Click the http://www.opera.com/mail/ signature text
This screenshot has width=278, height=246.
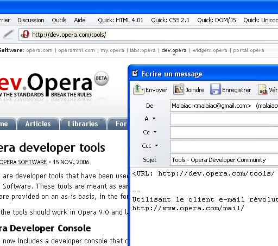188,208
